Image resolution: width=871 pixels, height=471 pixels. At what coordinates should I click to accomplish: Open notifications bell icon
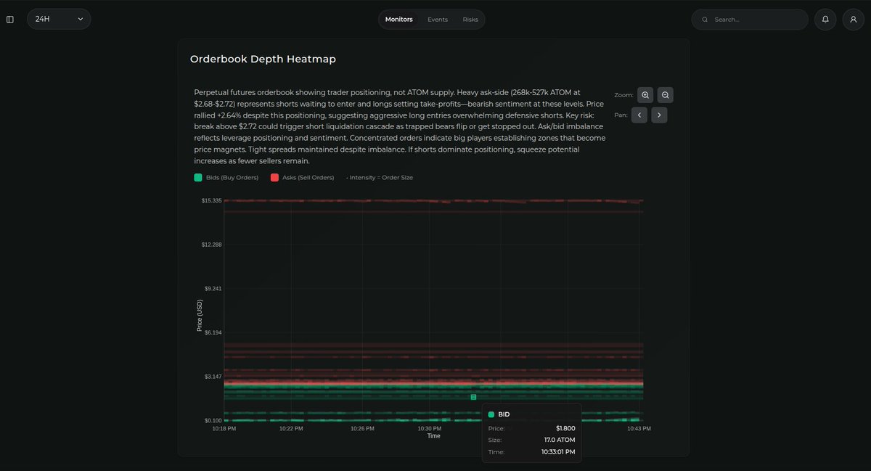[x=825, y=20]
